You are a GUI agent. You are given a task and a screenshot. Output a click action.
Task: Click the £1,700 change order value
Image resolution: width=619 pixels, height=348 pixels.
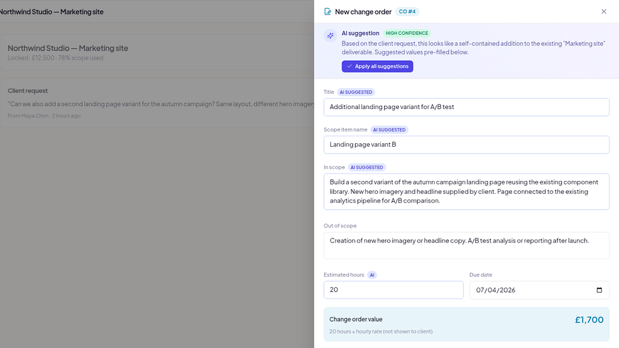tap(589, 320)
